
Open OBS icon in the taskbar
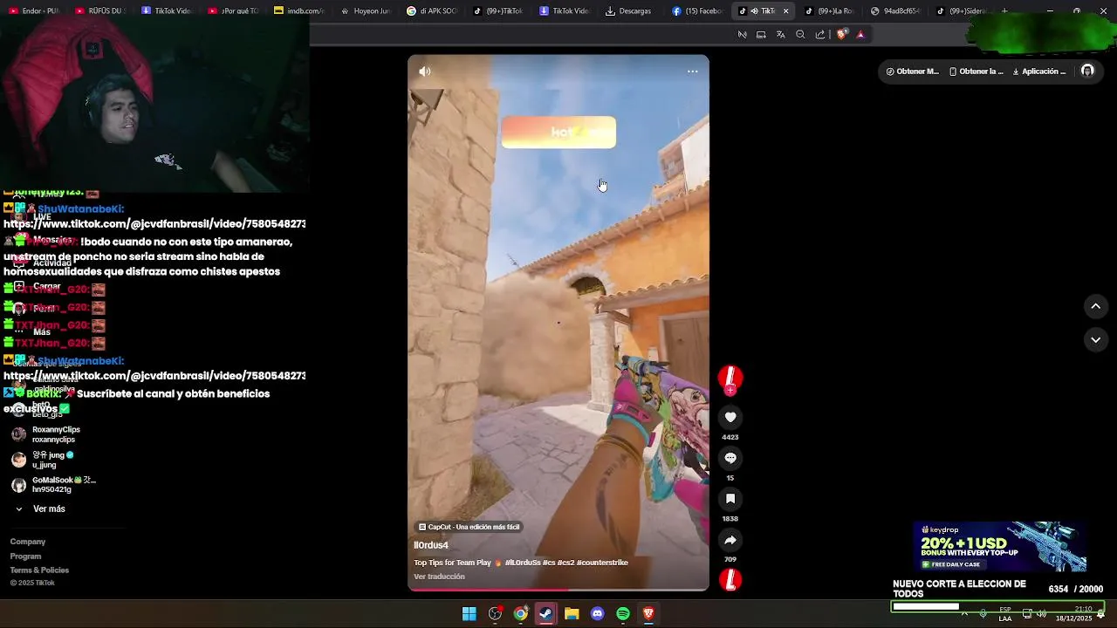[495, 614]
